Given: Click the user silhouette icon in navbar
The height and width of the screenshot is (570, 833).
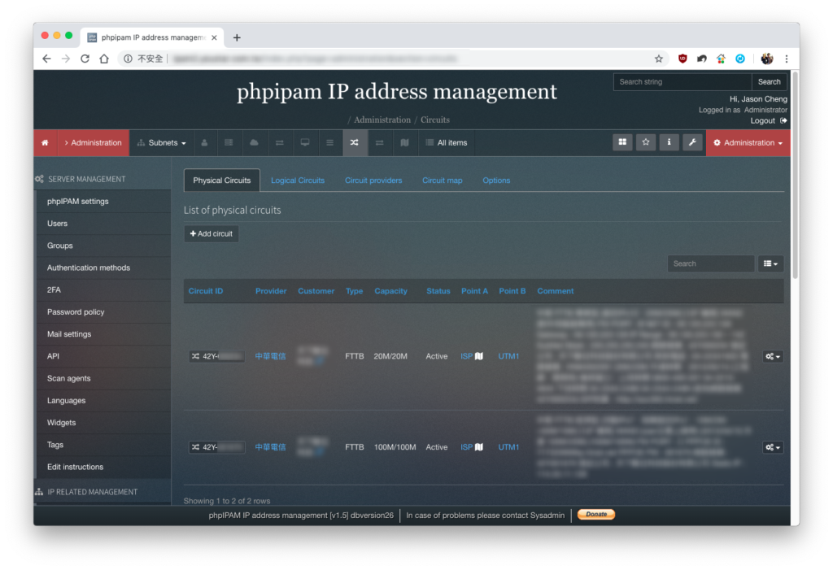Looking at the screenshot, I should coord(204,143).
